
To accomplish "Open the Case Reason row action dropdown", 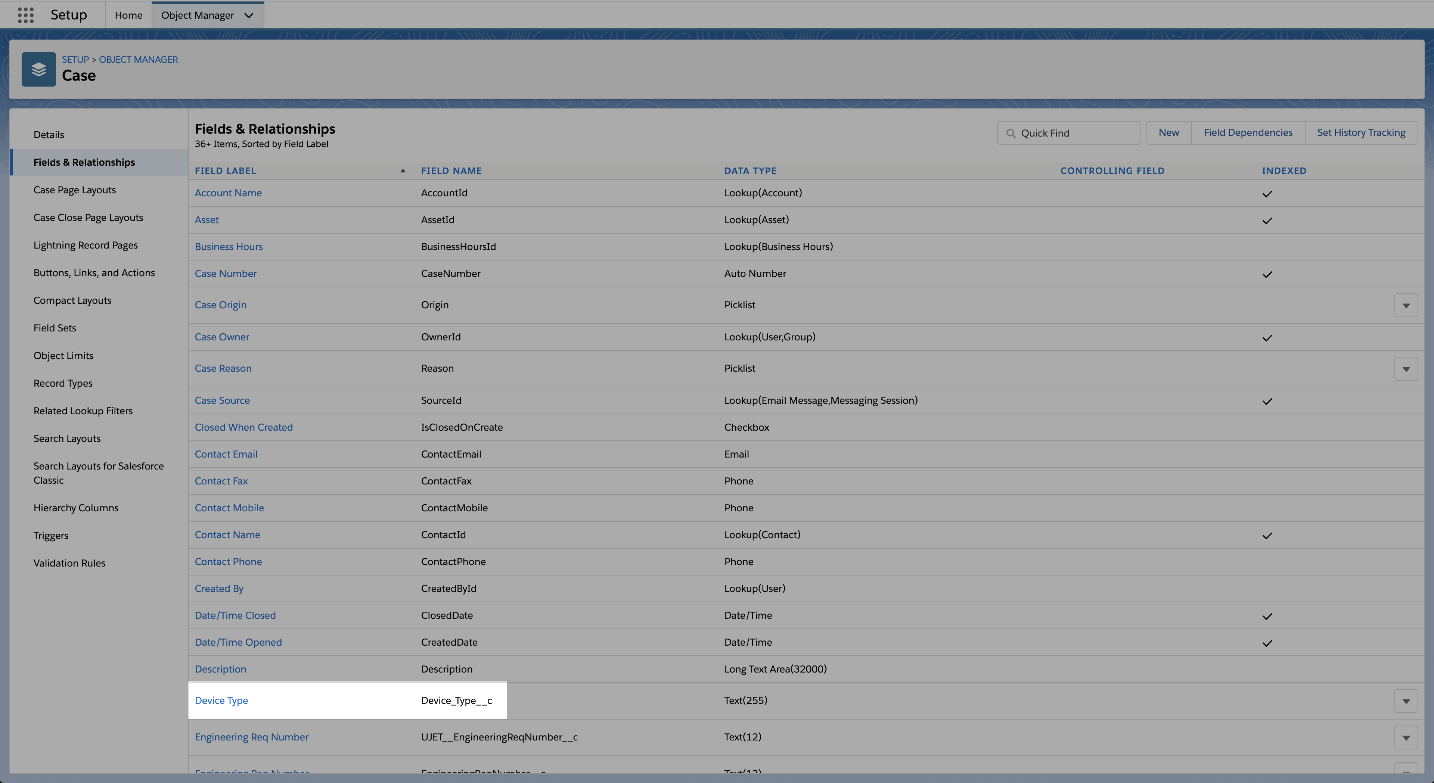I will coord(1406,369).
